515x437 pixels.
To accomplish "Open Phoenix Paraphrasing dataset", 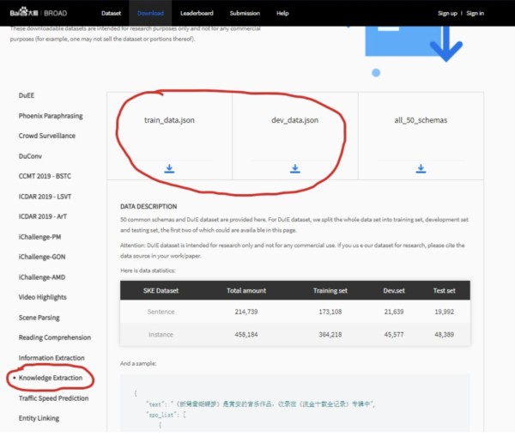I will click(51, 116).
